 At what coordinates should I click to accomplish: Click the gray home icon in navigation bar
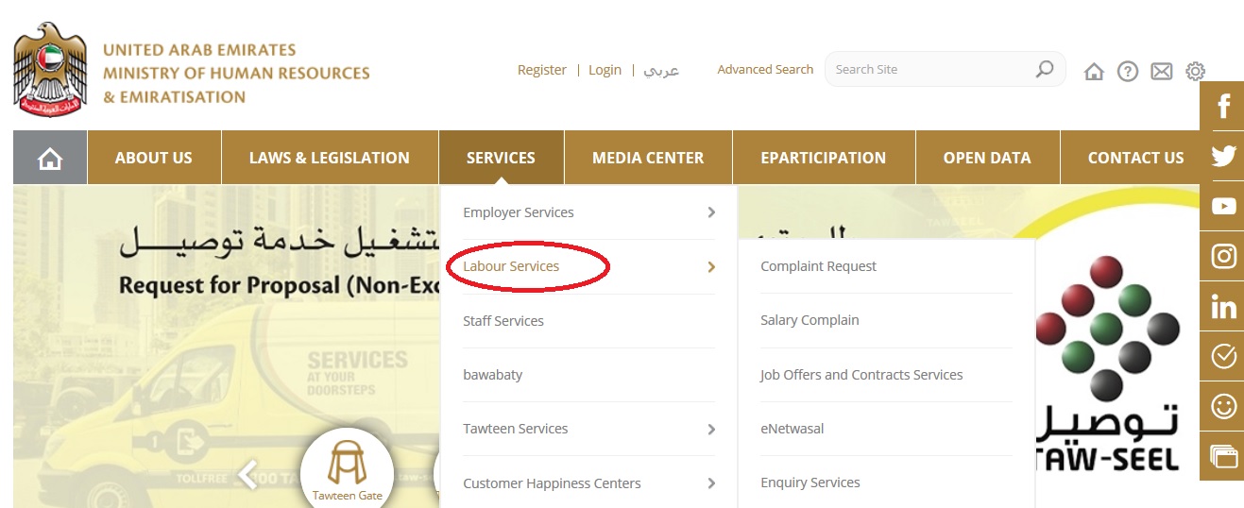(x=50, y=158)
